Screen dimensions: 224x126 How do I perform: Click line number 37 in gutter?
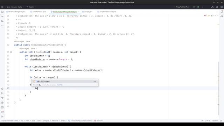(x=8, y=66)
